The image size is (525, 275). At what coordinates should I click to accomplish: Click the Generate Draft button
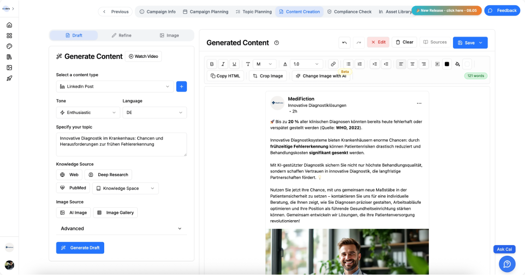(80, 248)
